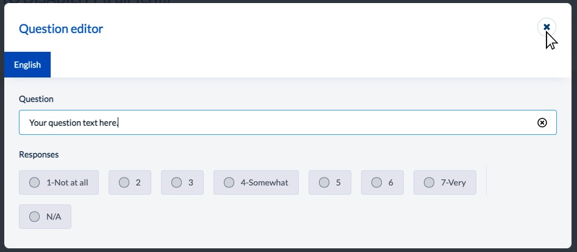Image resolution: width=577 pixels, height=252 pixels.
Task: Select the radio circle for response 6
Action: tap(376, 182)
